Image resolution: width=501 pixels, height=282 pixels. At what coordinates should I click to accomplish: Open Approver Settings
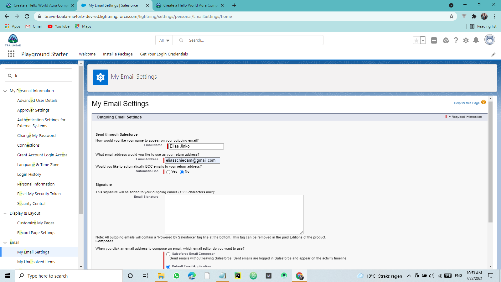click(33, 110)
